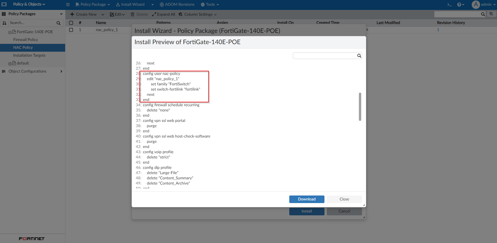
Task: Focus the sidebar Search field
Action: 32,23
